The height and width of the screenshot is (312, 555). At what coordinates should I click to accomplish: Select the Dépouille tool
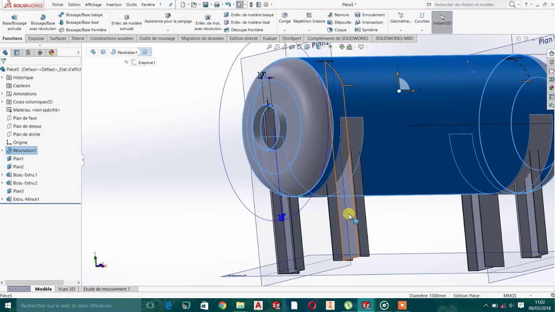pyautogui.click(x=339, y=22)
